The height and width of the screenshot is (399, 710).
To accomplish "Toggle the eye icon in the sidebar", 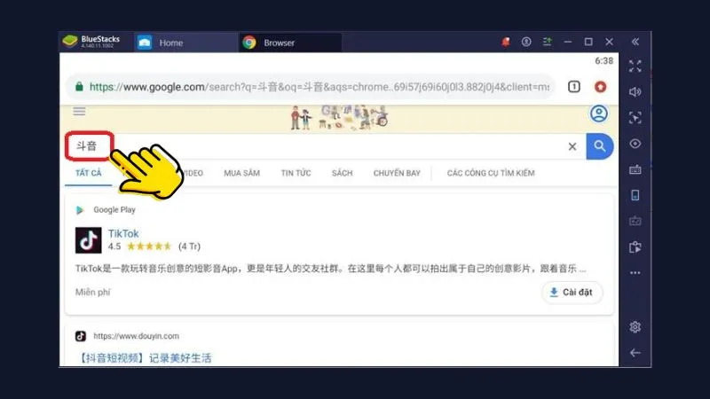I will coord(635,144).
